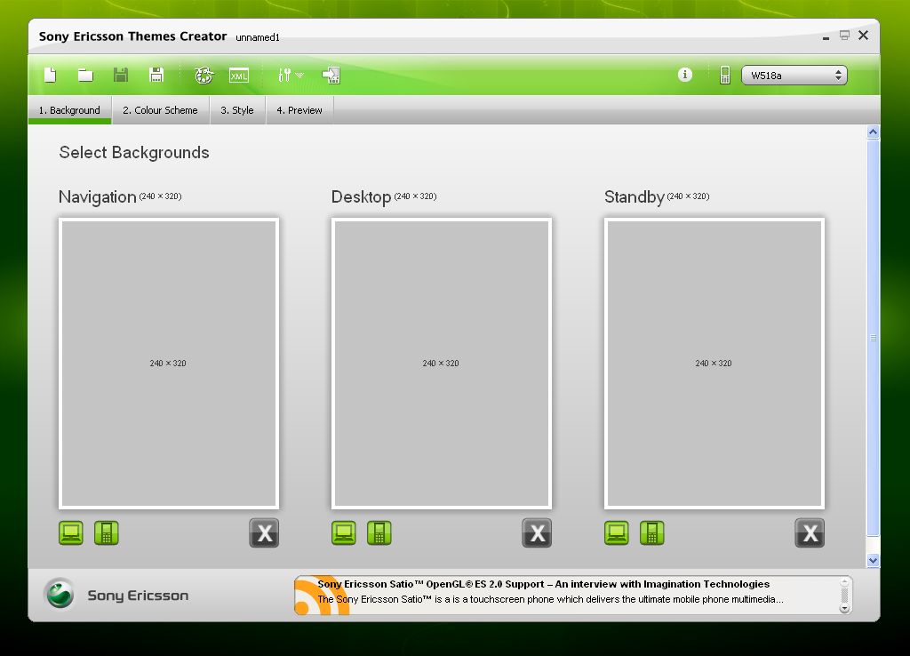Click the main panel vertical scrollbar thumb

873,338
